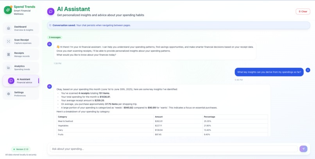Click the Dashboard home icon
The width and height of the screenshot is (315, 159).
9,28
